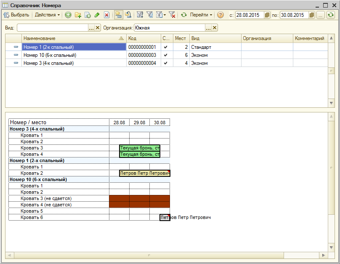Select yellow Петров Петр Петрович booking cell

pos(145,173)
